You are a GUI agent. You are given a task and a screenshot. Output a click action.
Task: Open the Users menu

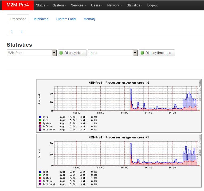(x=97, y=5)
